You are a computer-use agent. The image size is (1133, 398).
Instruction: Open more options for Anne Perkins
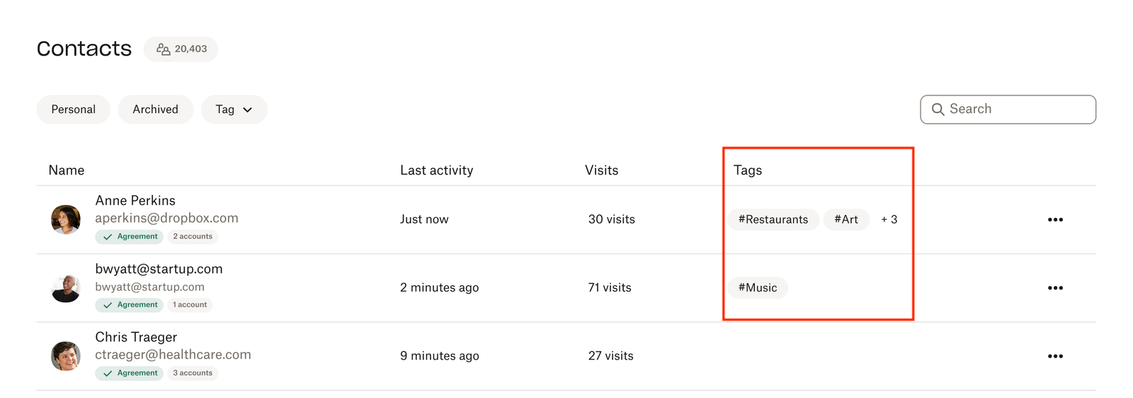click(1055, 220)
